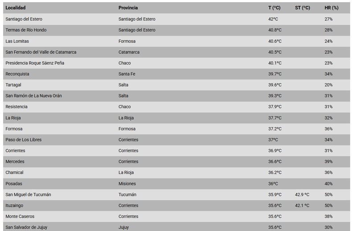Select the Termas de Río Hondo row
The width and height of the screenshot is (352, 231).
coord(176,30)
